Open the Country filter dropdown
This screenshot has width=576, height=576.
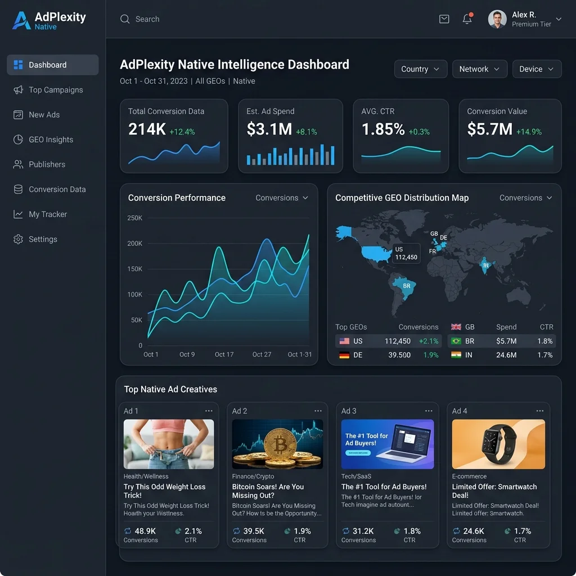[x=421, y=69]
